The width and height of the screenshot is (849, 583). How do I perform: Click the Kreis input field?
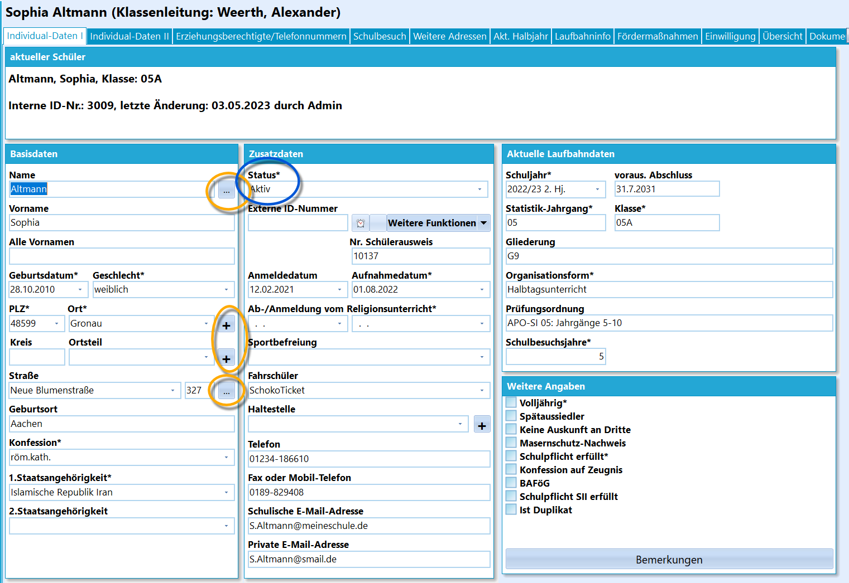[37, 357]
